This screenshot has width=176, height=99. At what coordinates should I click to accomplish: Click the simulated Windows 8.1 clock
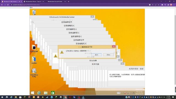pyautogui.click(x=139, y=93)
